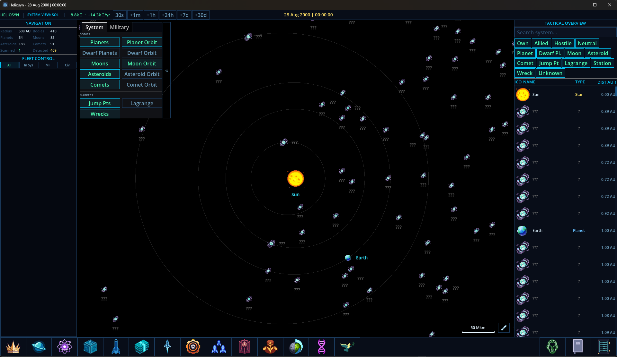Viewport: 617px width, 357px height.
Task: Advance time by +30d
Action: (x=201, y=15)
